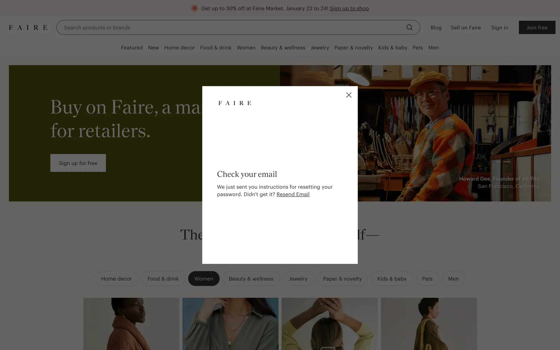The height and width of the screenshot is (350, 560).
Task: Click the Sign up for free button
Action: (78, 163)
